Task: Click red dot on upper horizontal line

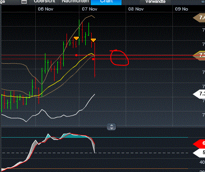Action: pos(76,55)
